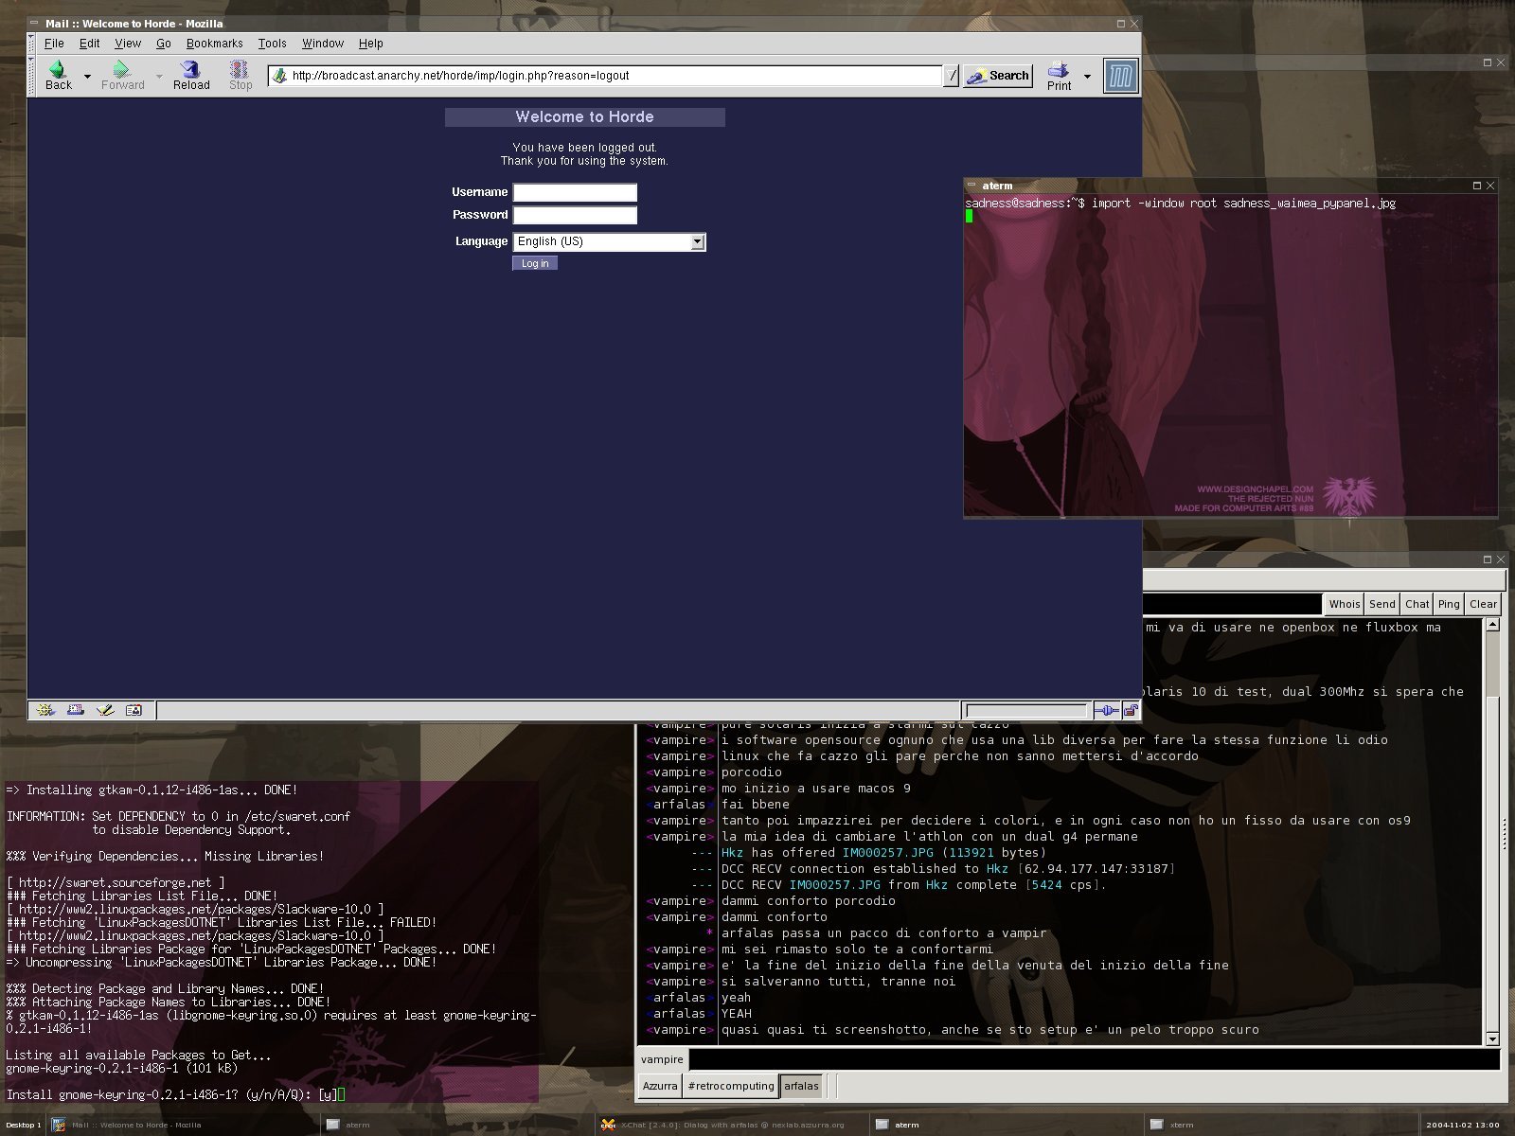Click the Username input field
The width and height of the screenshot is (1515, 1136).
click(x=575, y=192)
